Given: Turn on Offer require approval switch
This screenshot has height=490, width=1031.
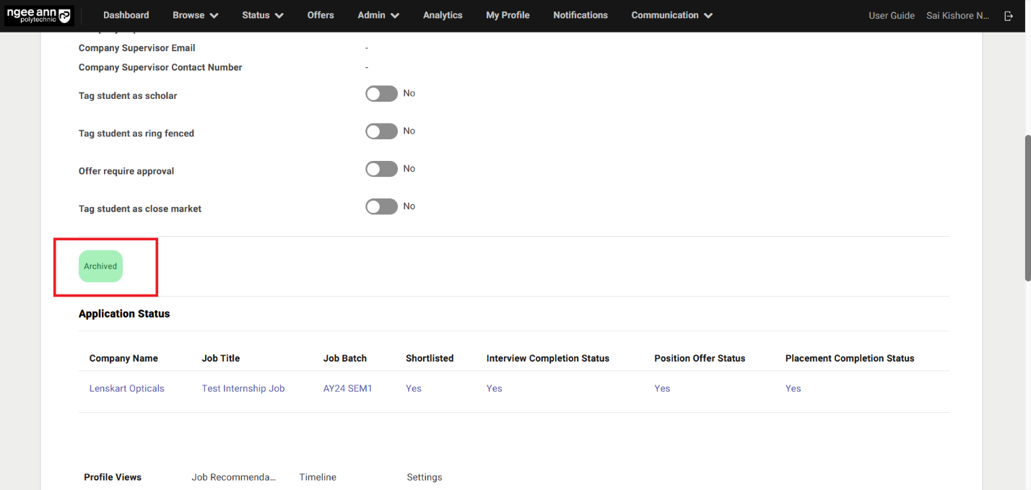Looking at the screenshot, I should [x=381, y=169].
